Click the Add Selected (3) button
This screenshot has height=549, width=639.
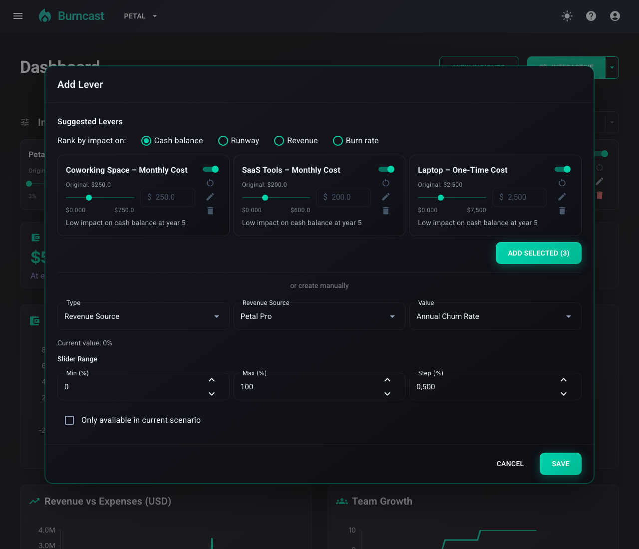pos(539,253)
